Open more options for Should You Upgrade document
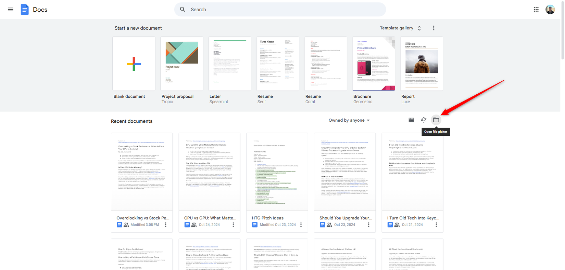 tap(369, 225)
